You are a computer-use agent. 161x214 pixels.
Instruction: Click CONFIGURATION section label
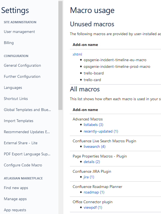pyautogui.click(x=16, y=56)
